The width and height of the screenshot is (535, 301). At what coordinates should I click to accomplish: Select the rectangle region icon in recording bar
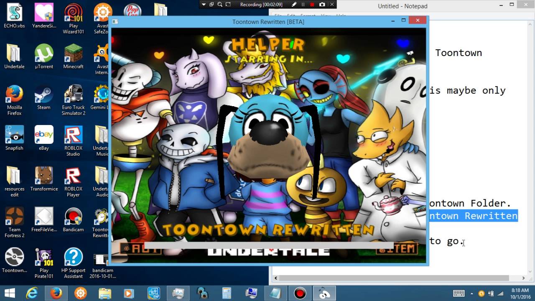[x=228, y=5]
